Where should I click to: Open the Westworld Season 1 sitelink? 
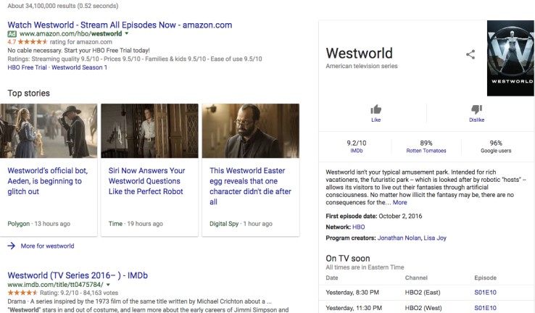(x=80, y=67)
